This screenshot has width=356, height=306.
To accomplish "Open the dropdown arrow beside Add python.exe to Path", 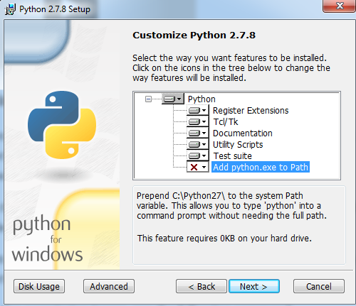I will click(x=204, y=167).
